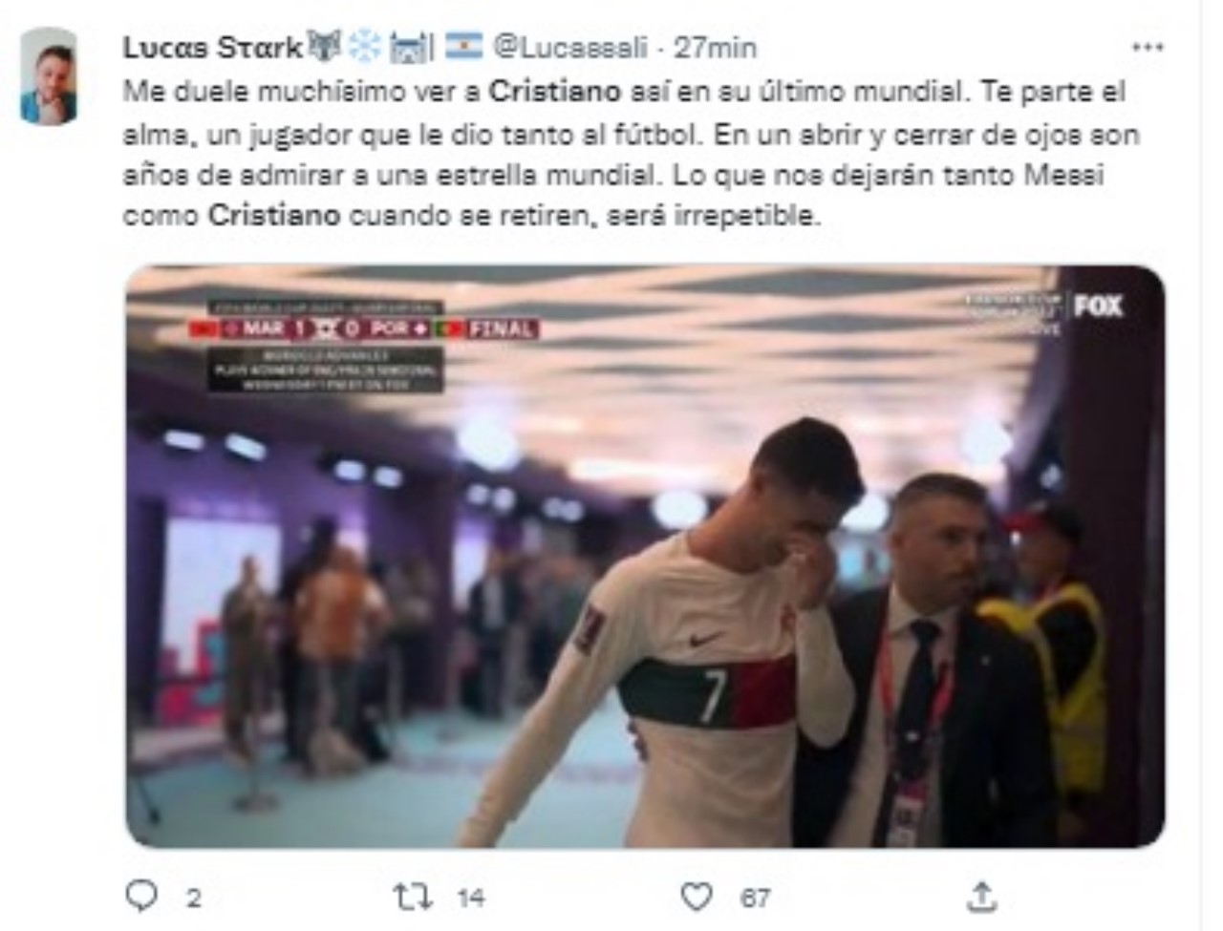Click bold Cristiano before 'cuando se retiren'
The height and width of the screenshot is (931, 1223).
point(274,215)
